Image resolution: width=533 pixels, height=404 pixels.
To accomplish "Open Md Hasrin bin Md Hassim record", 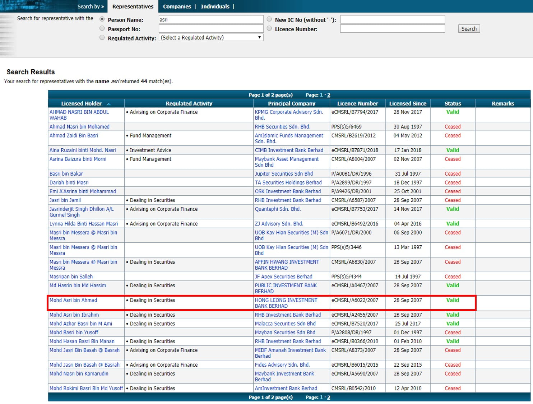I will coord(78,285).
